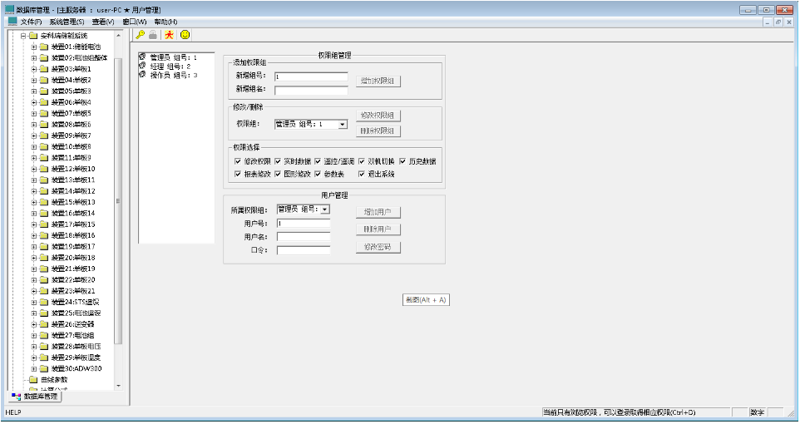This screenshot has width=800, height=424.
Task: Click the 装置05:单板3 folder icon
Action: 44,91
